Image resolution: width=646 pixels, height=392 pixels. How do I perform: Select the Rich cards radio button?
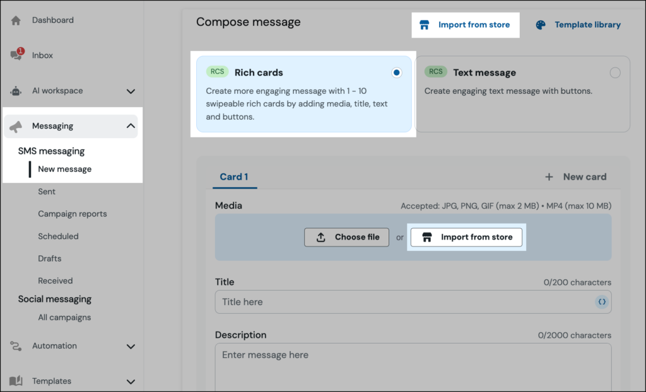coord(396,73)
